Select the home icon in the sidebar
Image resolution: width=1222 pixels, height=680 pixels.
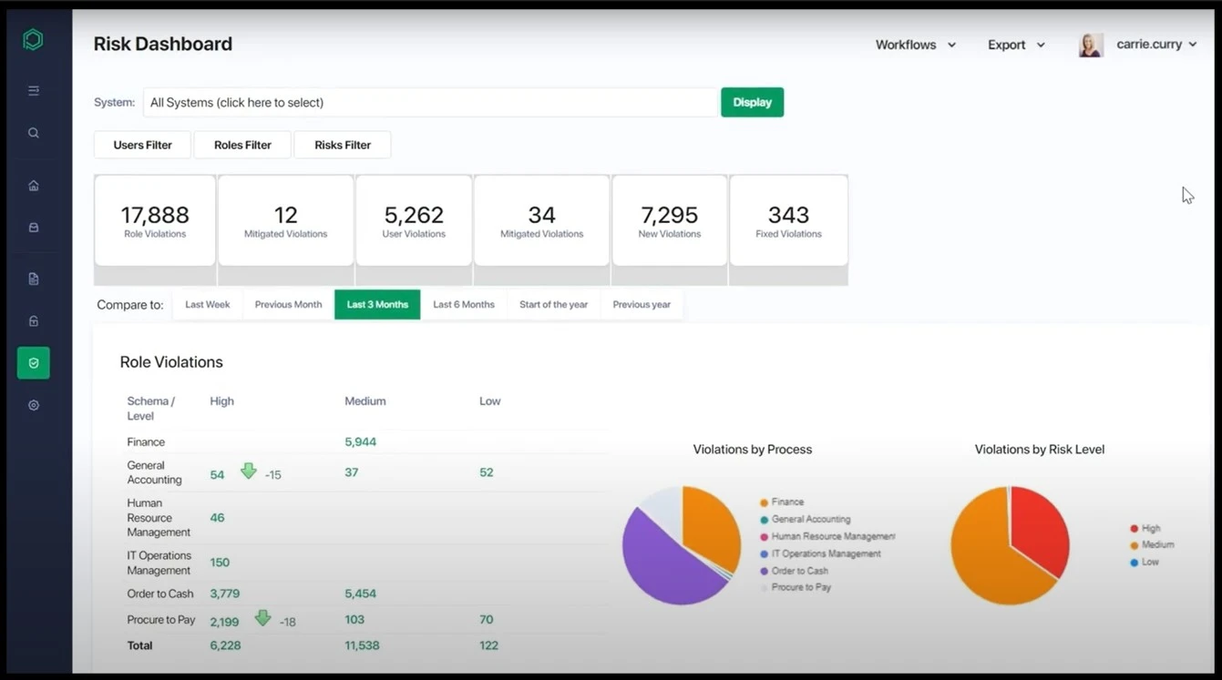[x=33, y=185]
